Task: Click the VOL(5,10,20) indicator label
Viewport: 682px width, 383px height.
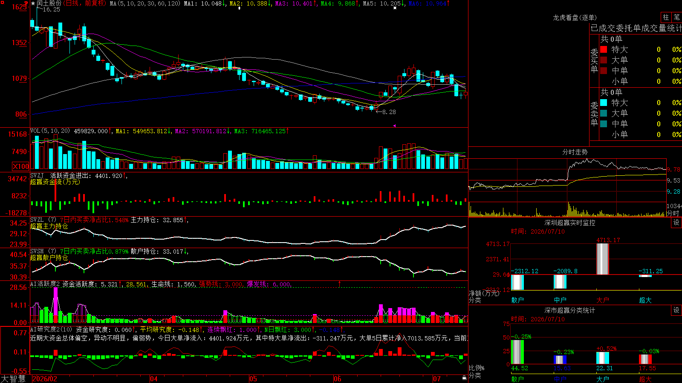Action: 50,131
